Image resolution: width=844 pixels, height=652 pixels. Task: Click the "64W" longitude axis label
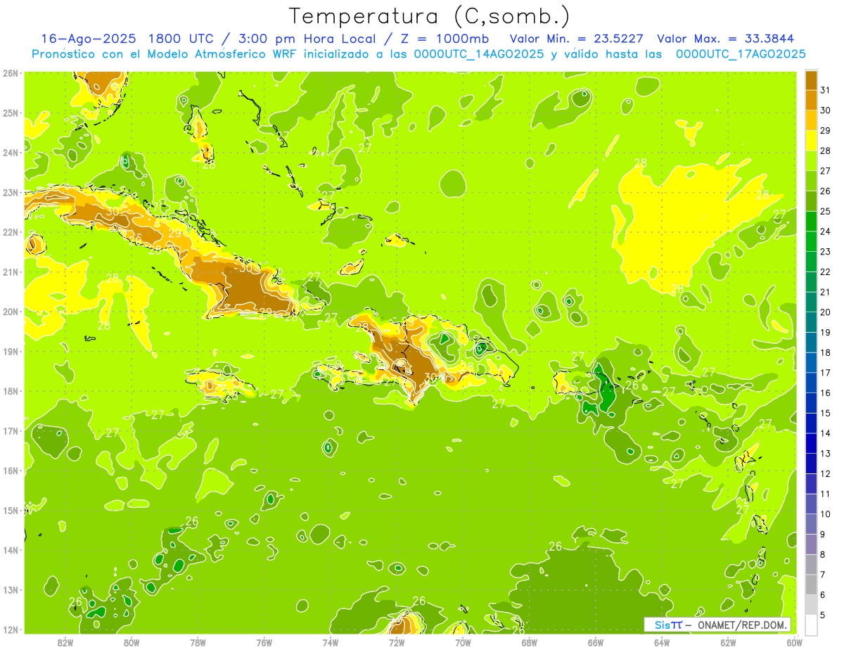pos(661,641)
